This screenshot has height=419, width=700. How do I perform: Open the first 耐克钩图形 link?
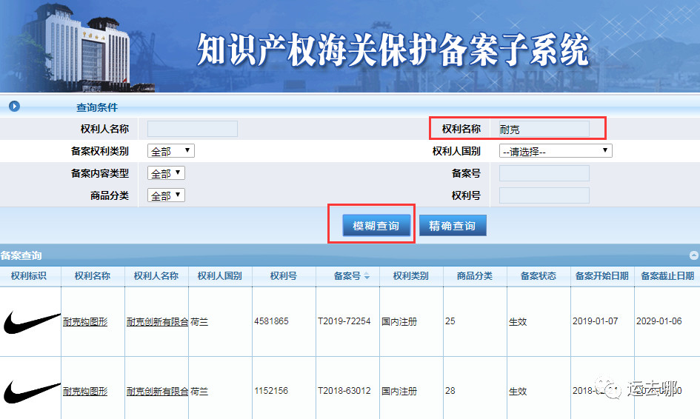[85, 322]
